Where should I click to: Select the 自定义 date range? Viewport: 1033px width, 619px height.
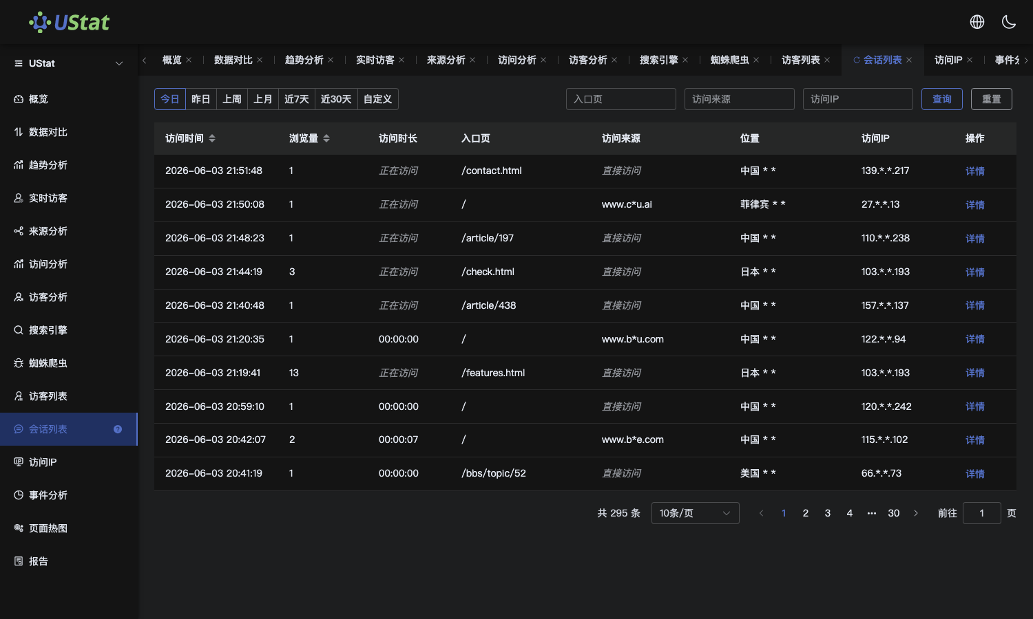(378, 99)
